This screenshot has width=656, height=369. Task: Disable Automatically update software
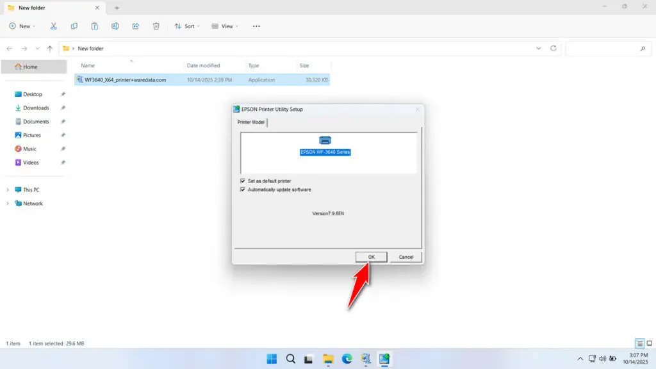[243, 190]
